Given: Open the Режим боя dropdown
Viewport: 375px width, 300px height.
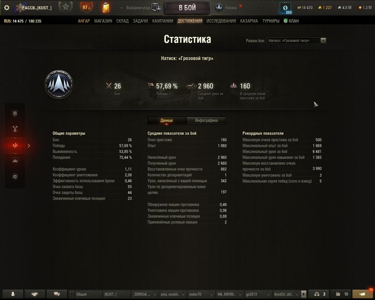Looking at the screenshot, I should coord(296,41).
